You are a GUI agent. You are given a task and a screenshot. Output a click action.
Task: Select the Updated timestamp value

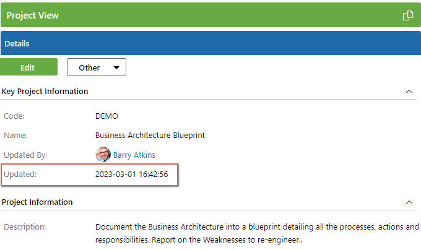coord(131,175)
